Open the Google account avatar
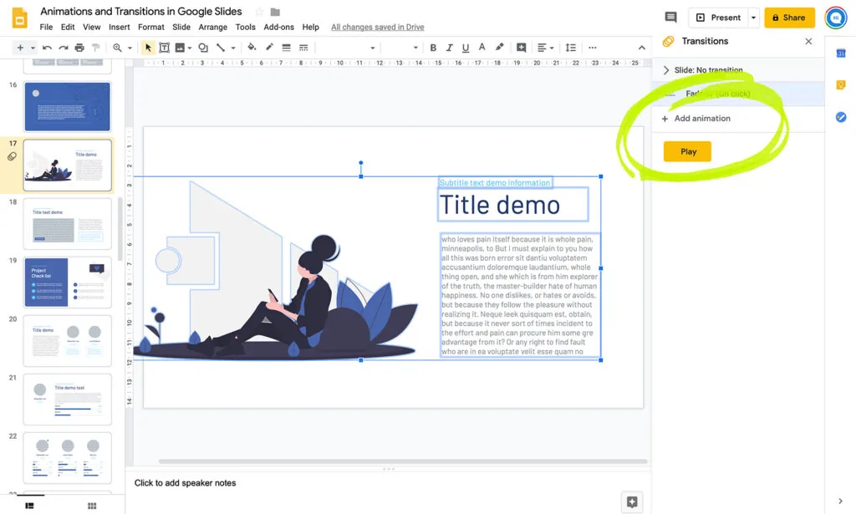Screen dimensions: 856x514 tap(836, 18)
